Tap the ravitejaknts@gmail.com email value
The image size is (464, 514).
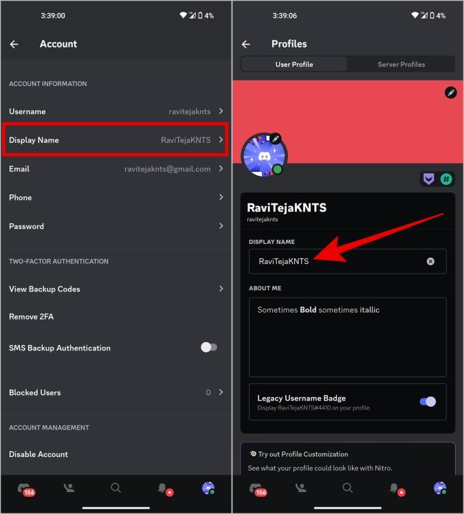pyautogui.click(x=168, y=169)
